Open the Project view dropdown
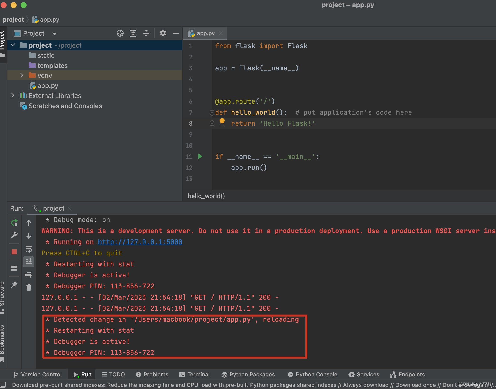The height and width of the screenshot is (389, 496). 55,34
